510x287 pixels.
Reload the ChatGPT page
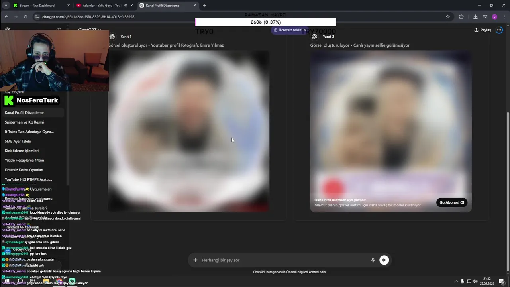point(25,17)
